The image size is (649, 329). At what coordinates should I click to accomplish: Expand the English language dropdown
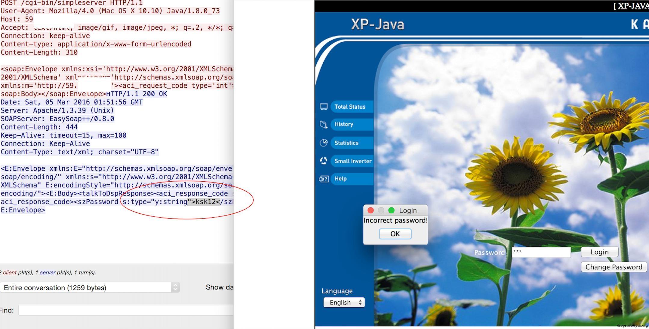click(344, 302)
